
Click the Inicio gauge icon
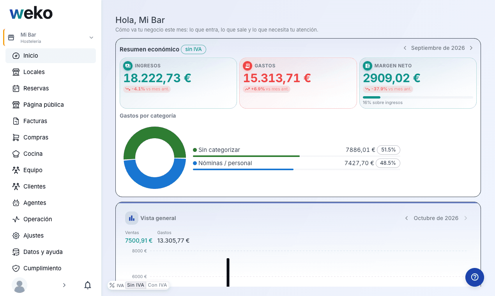[x=16, y=56]
